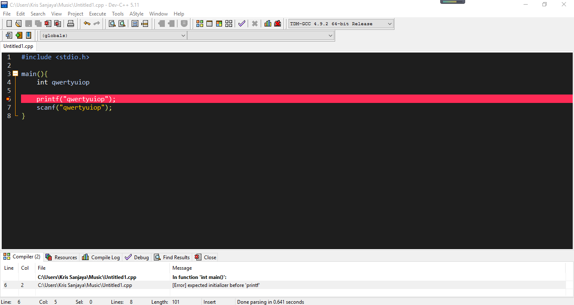
Task: Click the Close file toolbar icon
Action: [48, 24]
